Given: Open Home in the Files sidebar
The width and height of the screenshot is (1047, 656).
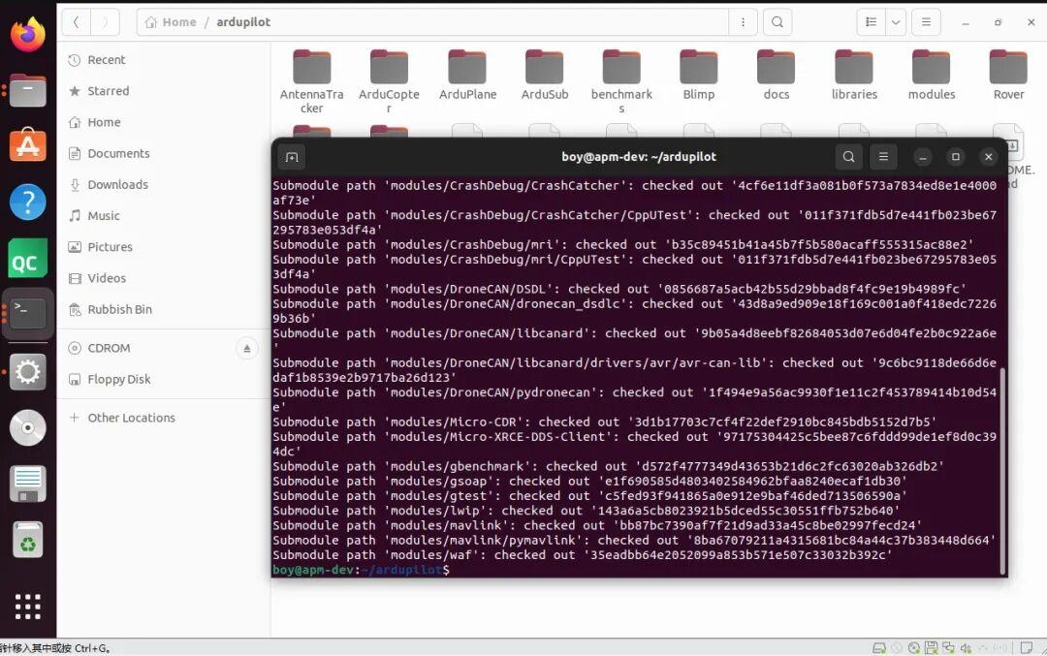Looking at the screenshot, I should [164, 122].
